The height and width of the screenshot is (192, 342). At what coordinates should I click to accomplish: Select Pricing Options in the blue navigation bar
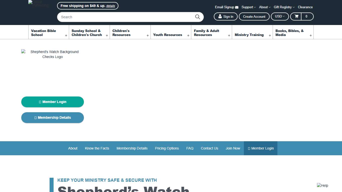[167, 148]
